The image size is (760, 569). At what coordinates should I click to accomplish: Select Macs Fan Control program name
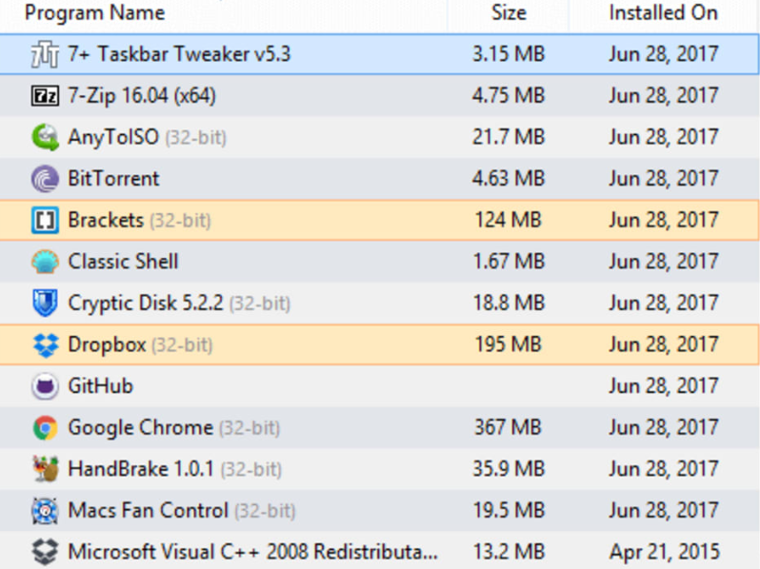point(148,510)
